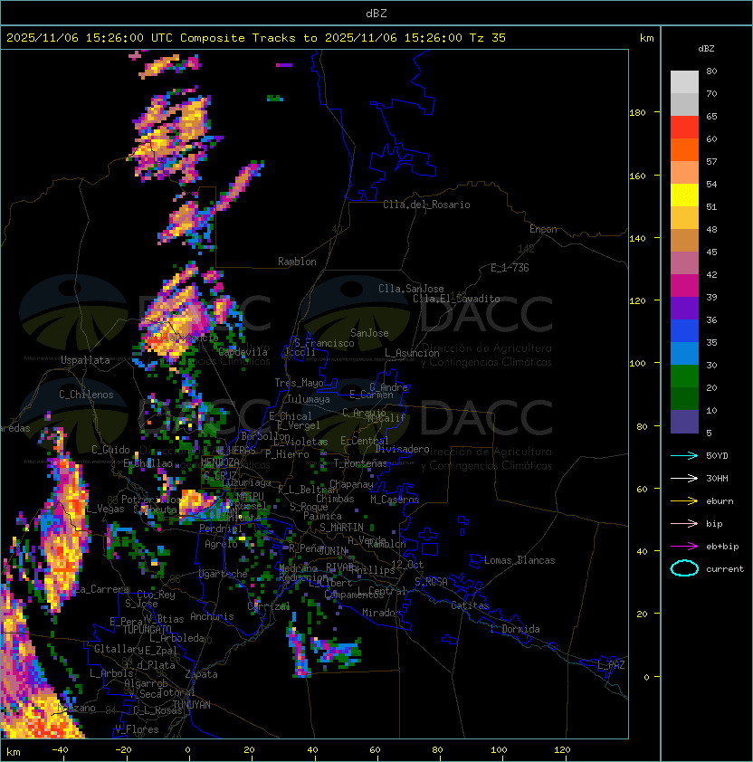This screenshot has height=762, width=753.
Task: Click the 'MENDOZA' city label
Action: click(x=220, y=462)
